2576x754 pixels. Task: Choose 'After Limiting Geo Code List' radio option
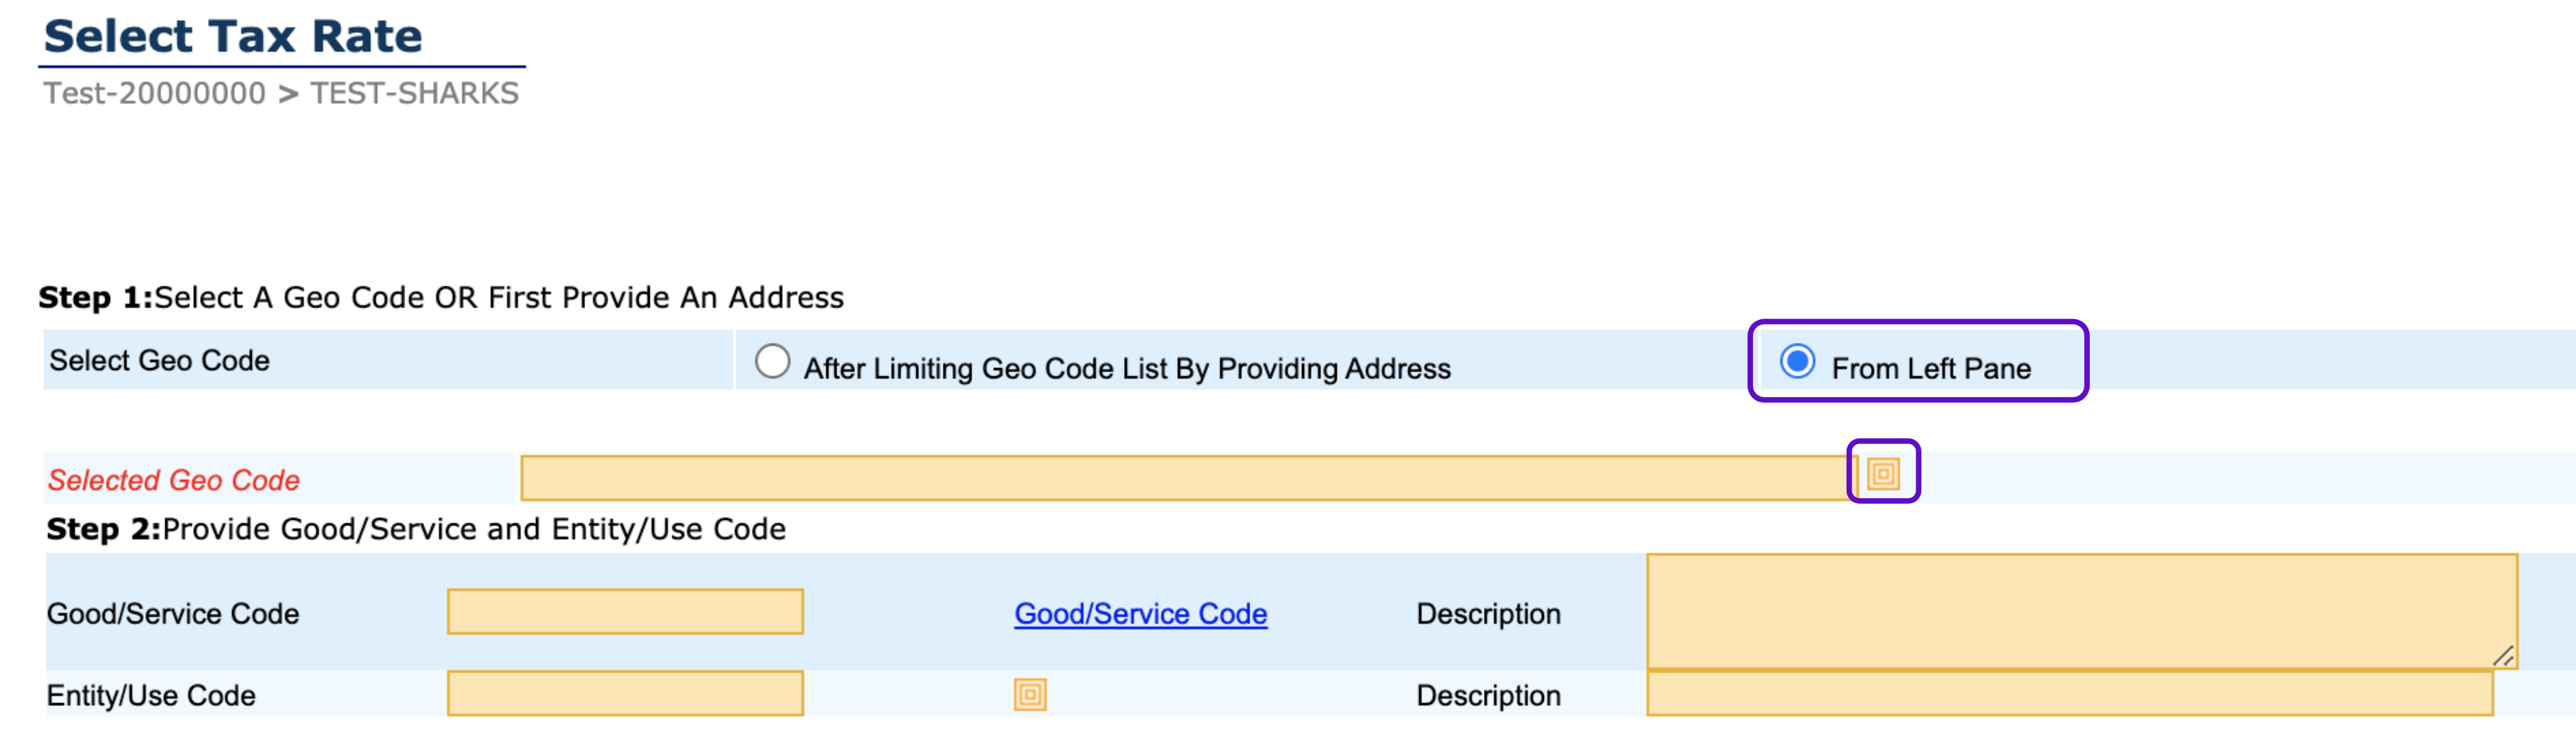(772, 362)
